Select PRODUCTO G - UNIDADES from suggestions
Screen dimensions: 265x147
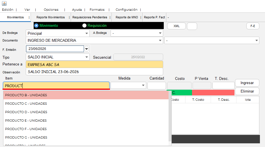(86, 137)
